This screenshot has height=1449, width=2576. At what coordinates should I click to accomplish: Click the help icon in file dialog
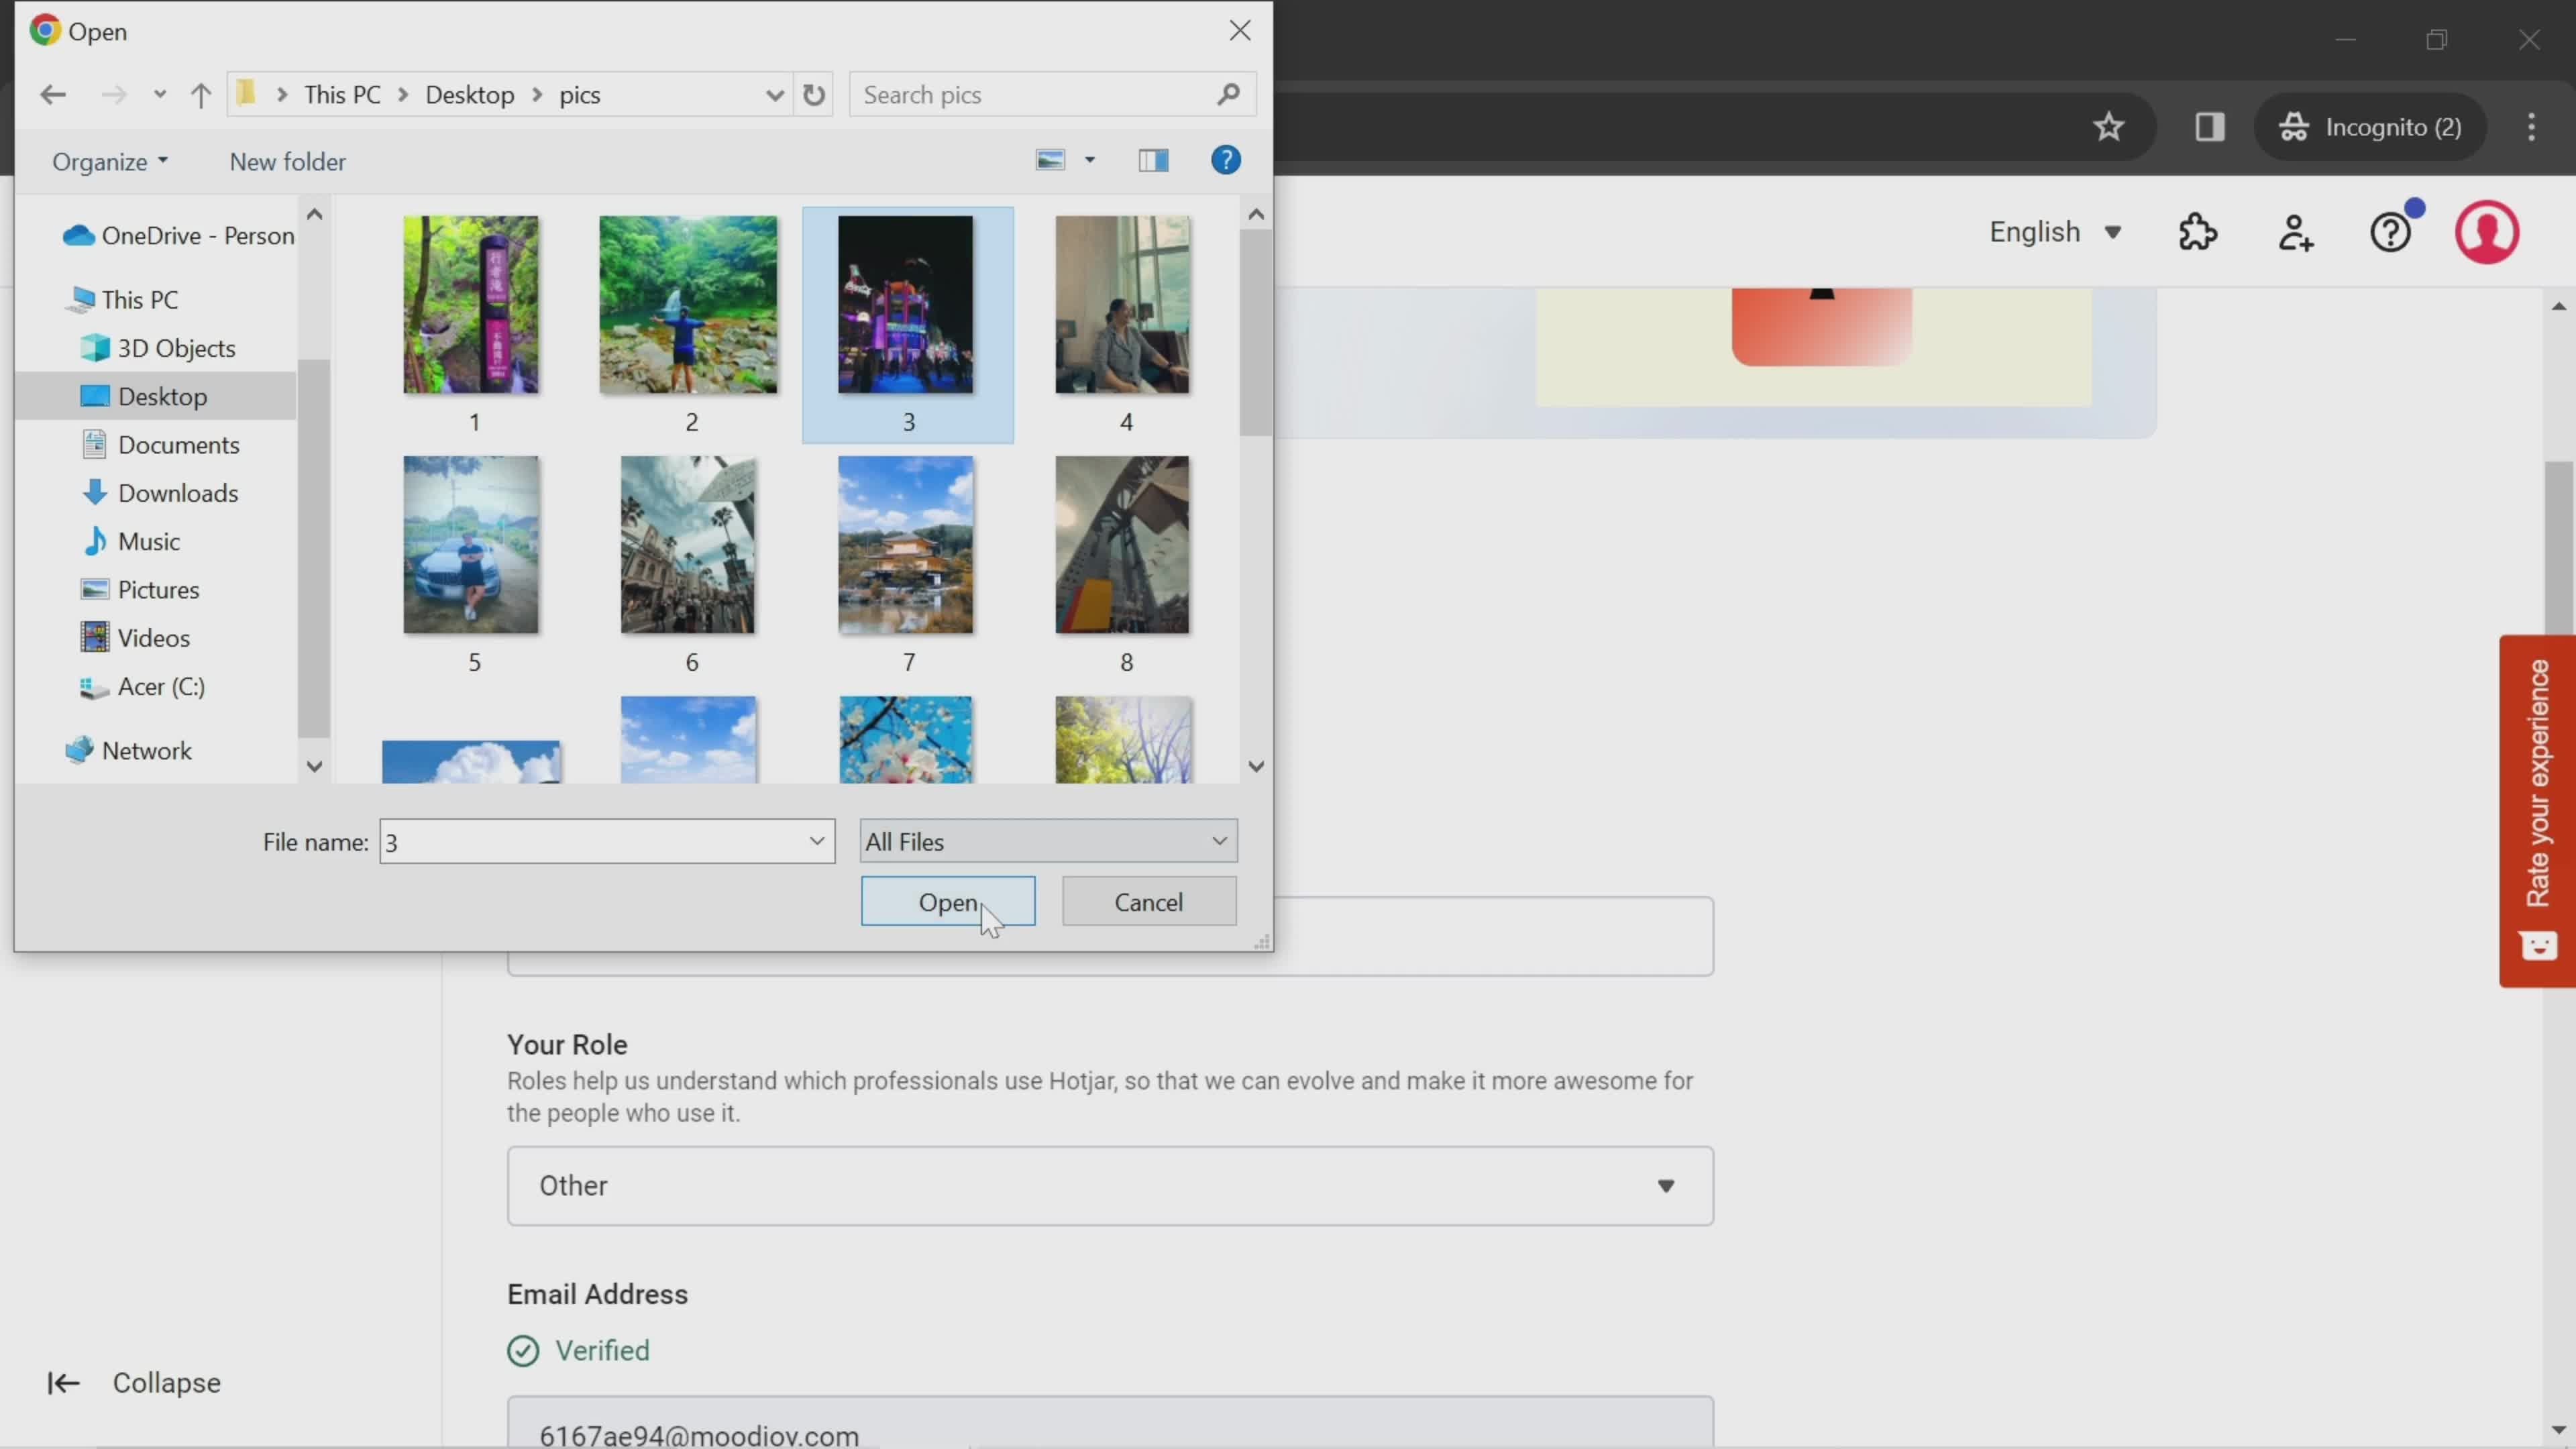pos(1228,161)
